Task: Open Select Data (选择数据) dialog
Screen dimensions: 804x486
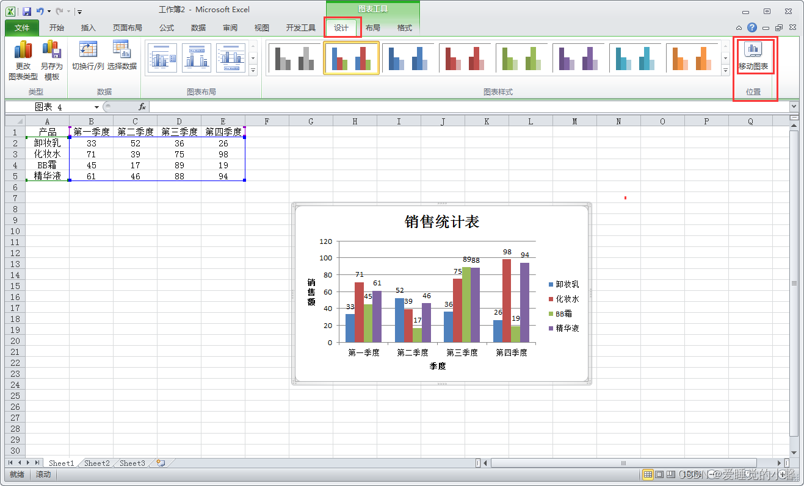Action: (x=122, y=55)
